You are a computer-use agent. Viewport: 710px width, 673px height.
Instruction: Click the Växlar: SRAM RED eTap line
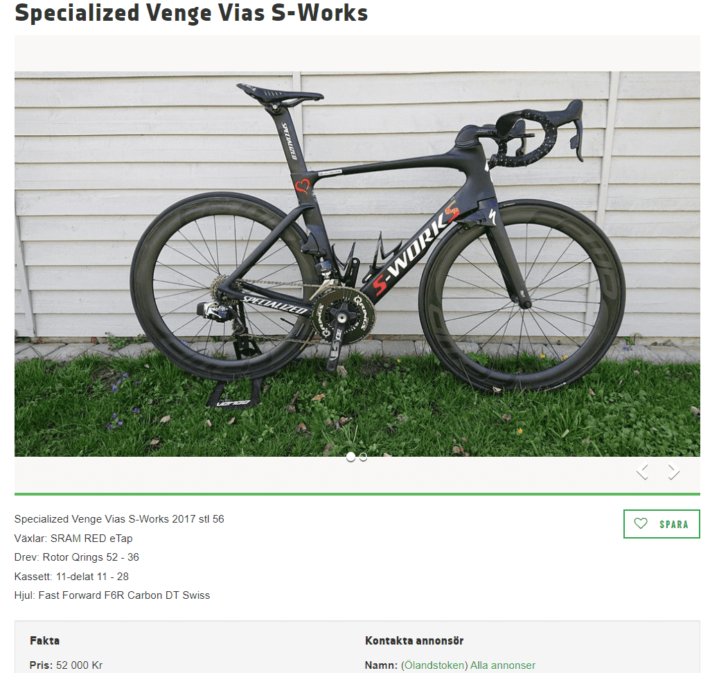73,538
